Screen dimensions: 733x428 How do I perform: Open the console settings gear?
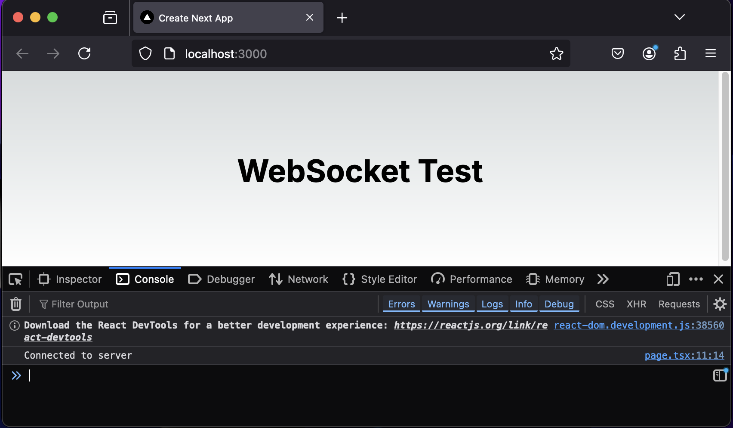(x=719, y=304)
